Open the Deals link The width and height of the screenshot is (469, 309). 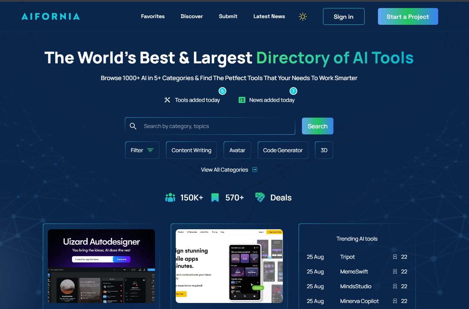tap(281, 197)
